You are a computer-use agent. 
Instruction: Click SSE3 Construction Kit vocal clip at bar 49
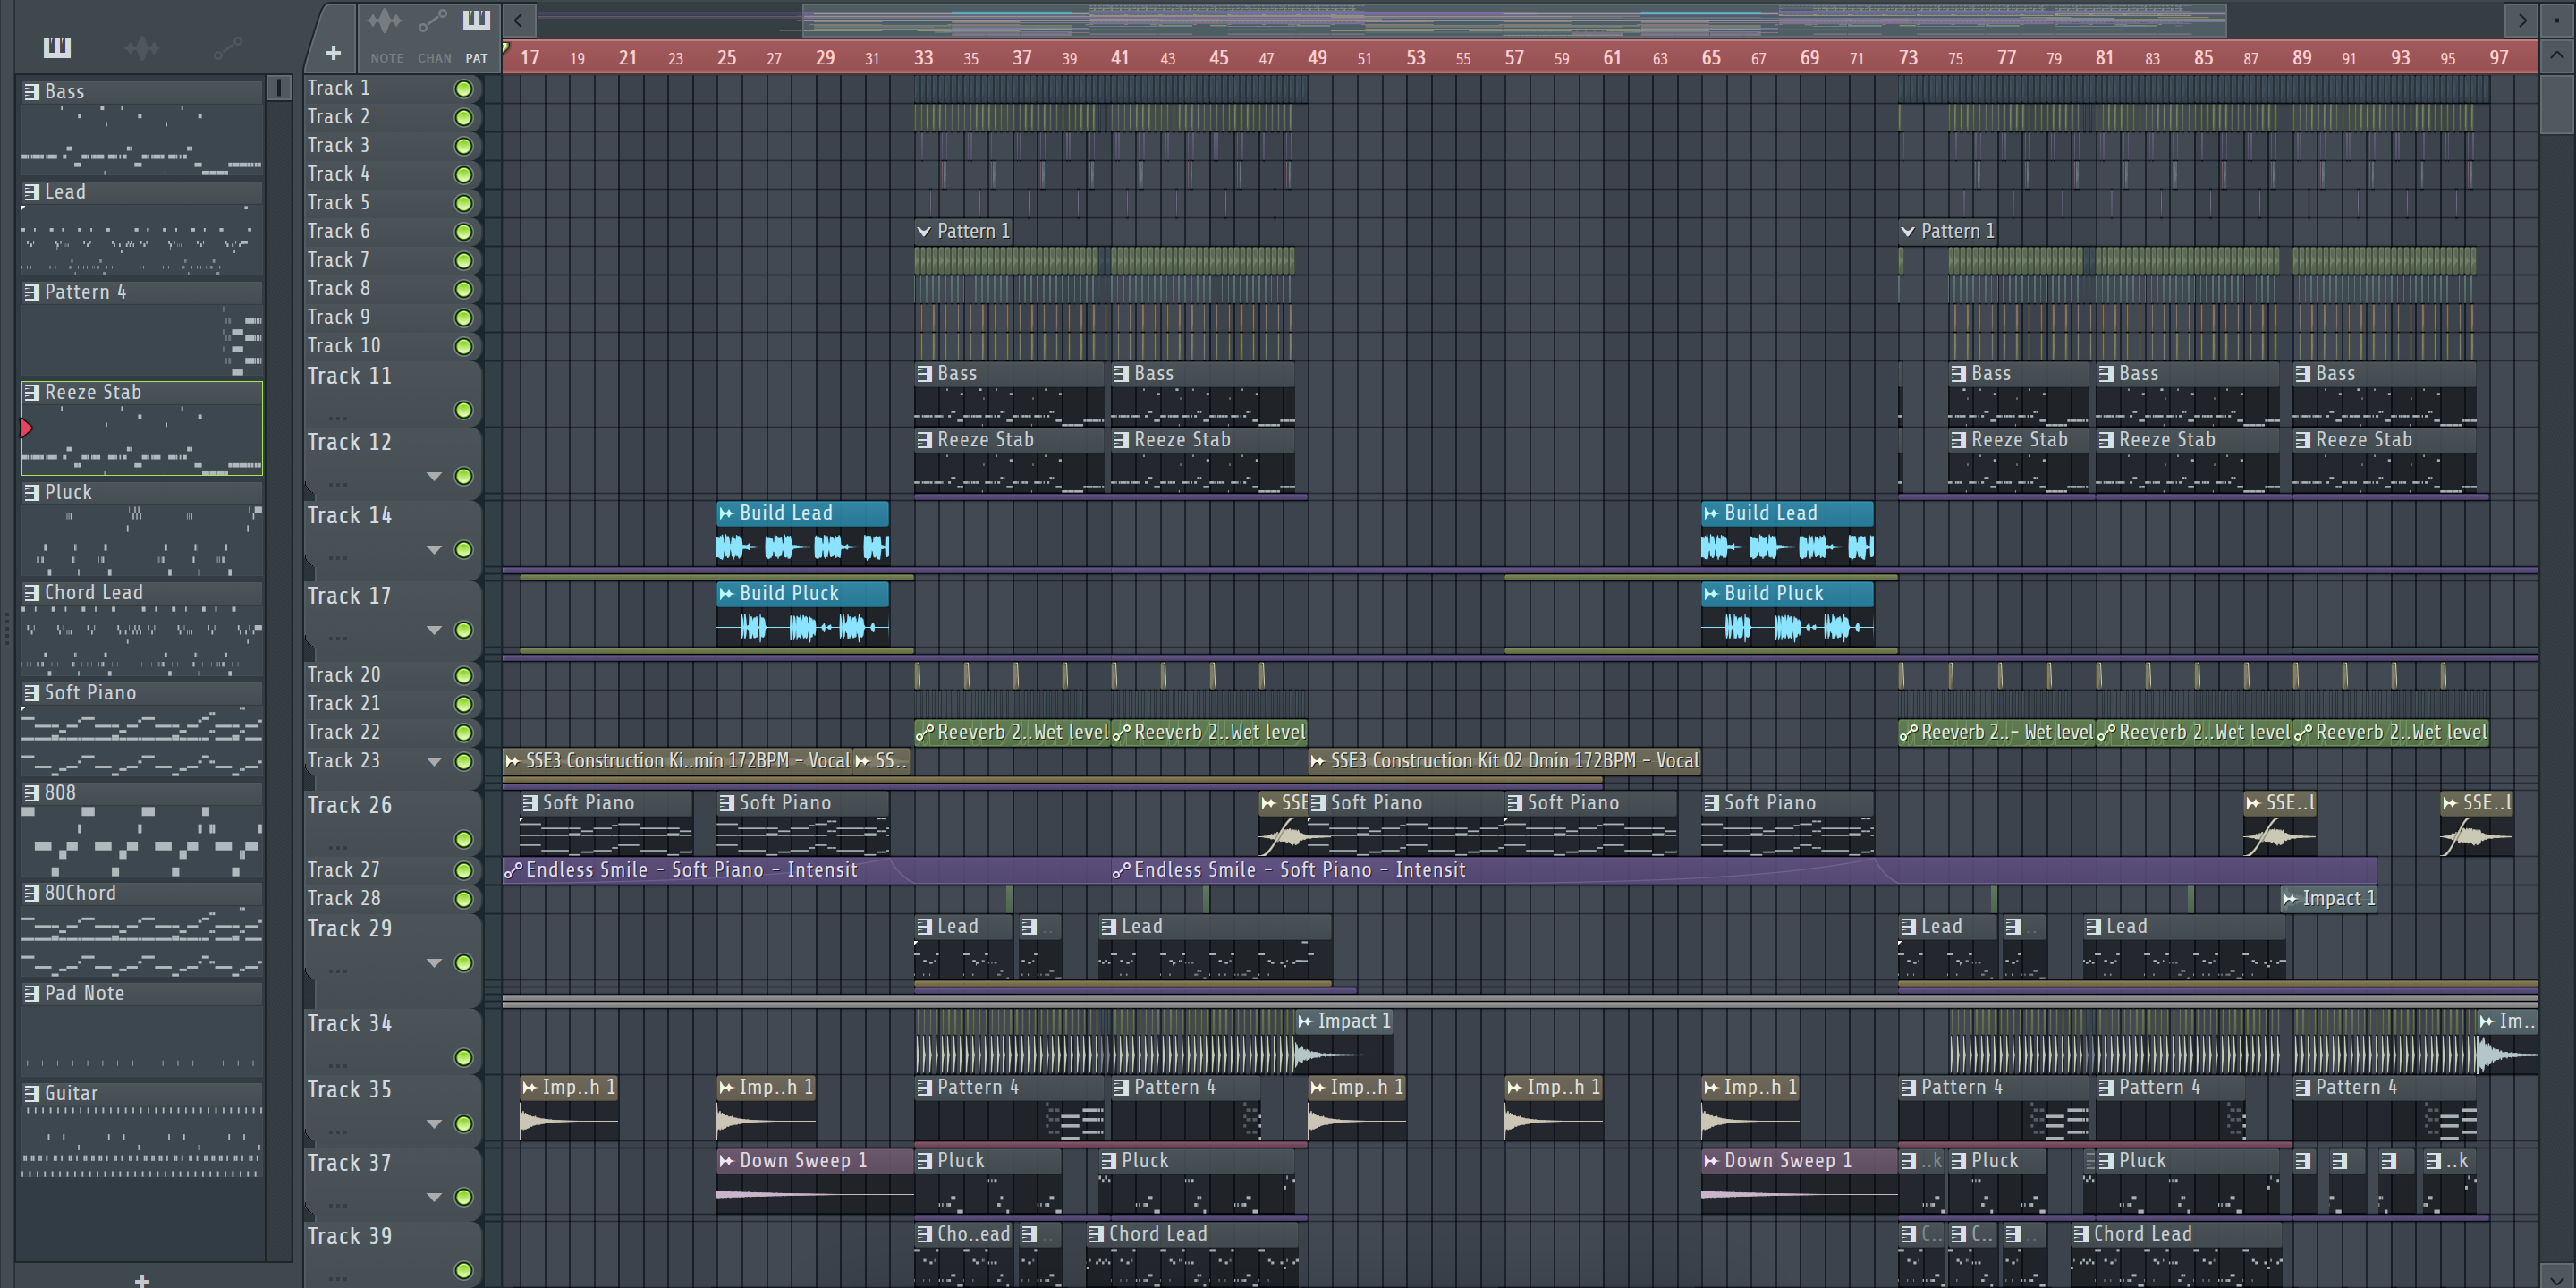[1504, 761]
